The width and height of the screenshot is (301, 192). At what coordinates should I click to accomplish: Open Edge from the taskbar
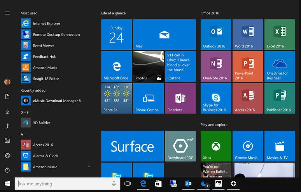tap(143, 183)
